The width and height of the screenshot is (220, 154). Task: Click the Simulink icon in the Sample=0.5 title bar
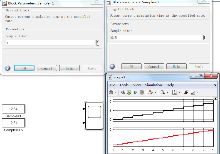click(109, 2)
